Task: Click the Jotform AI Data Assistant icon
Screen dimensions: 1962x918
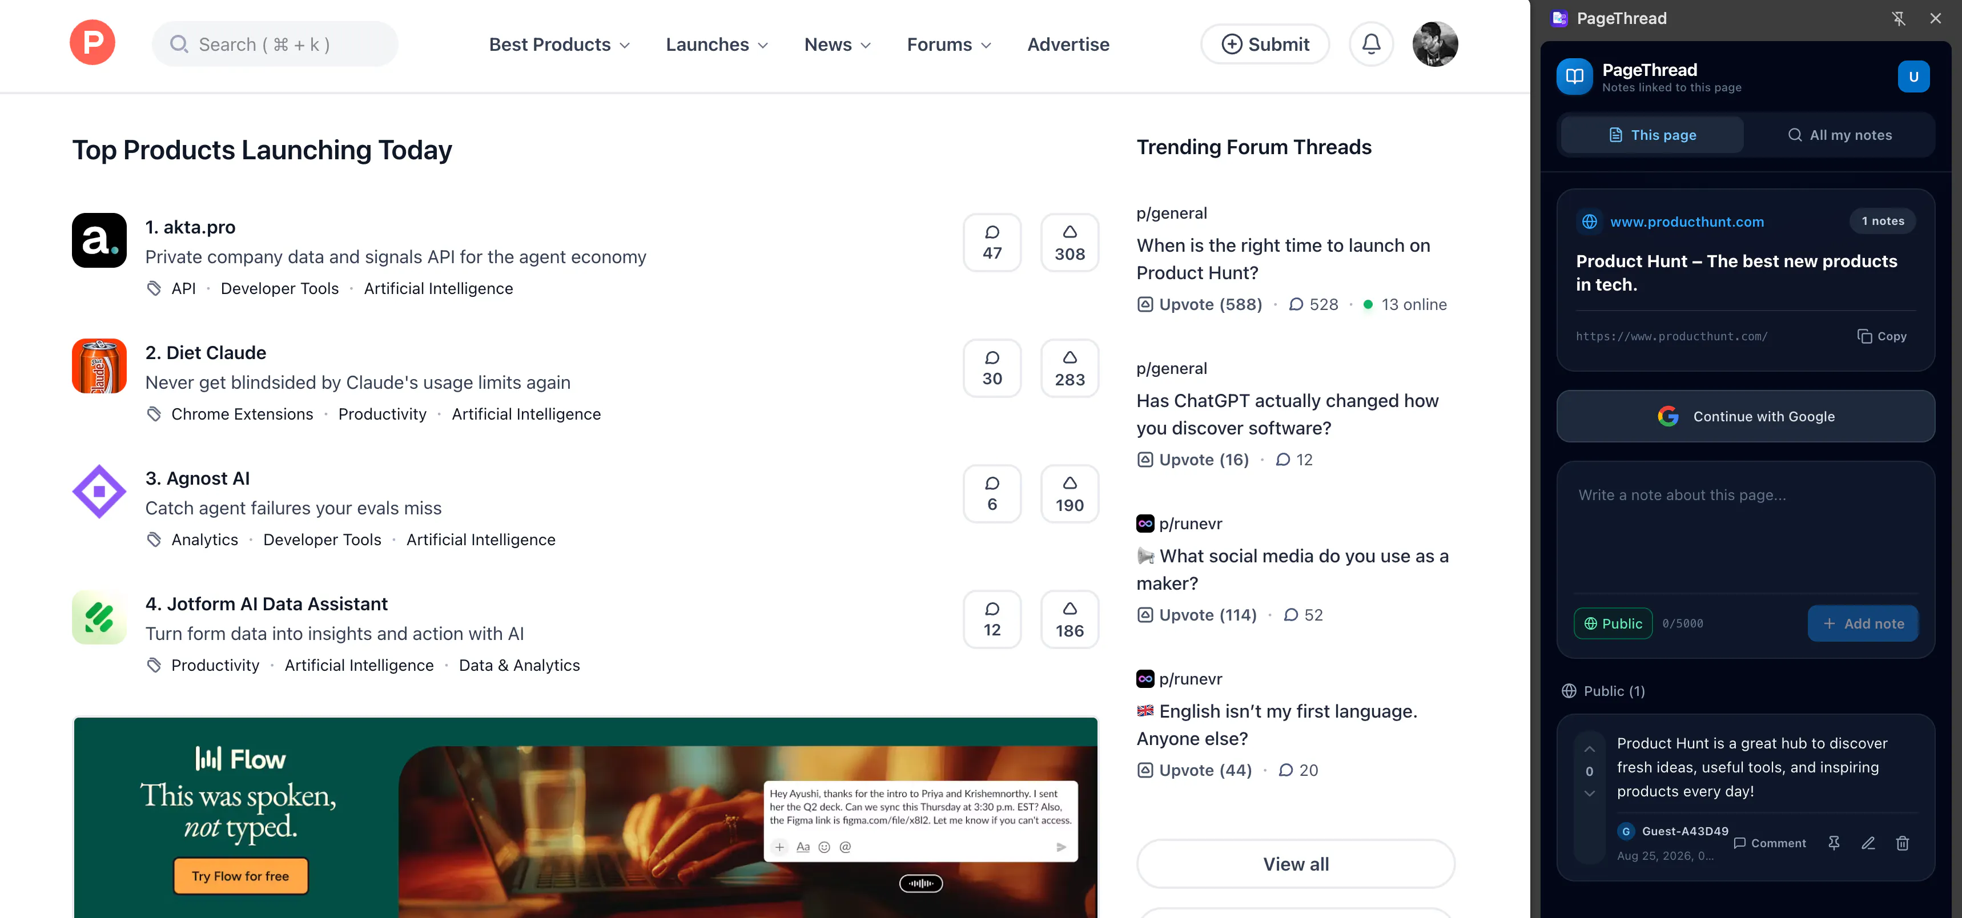Action: pos(99,617)
